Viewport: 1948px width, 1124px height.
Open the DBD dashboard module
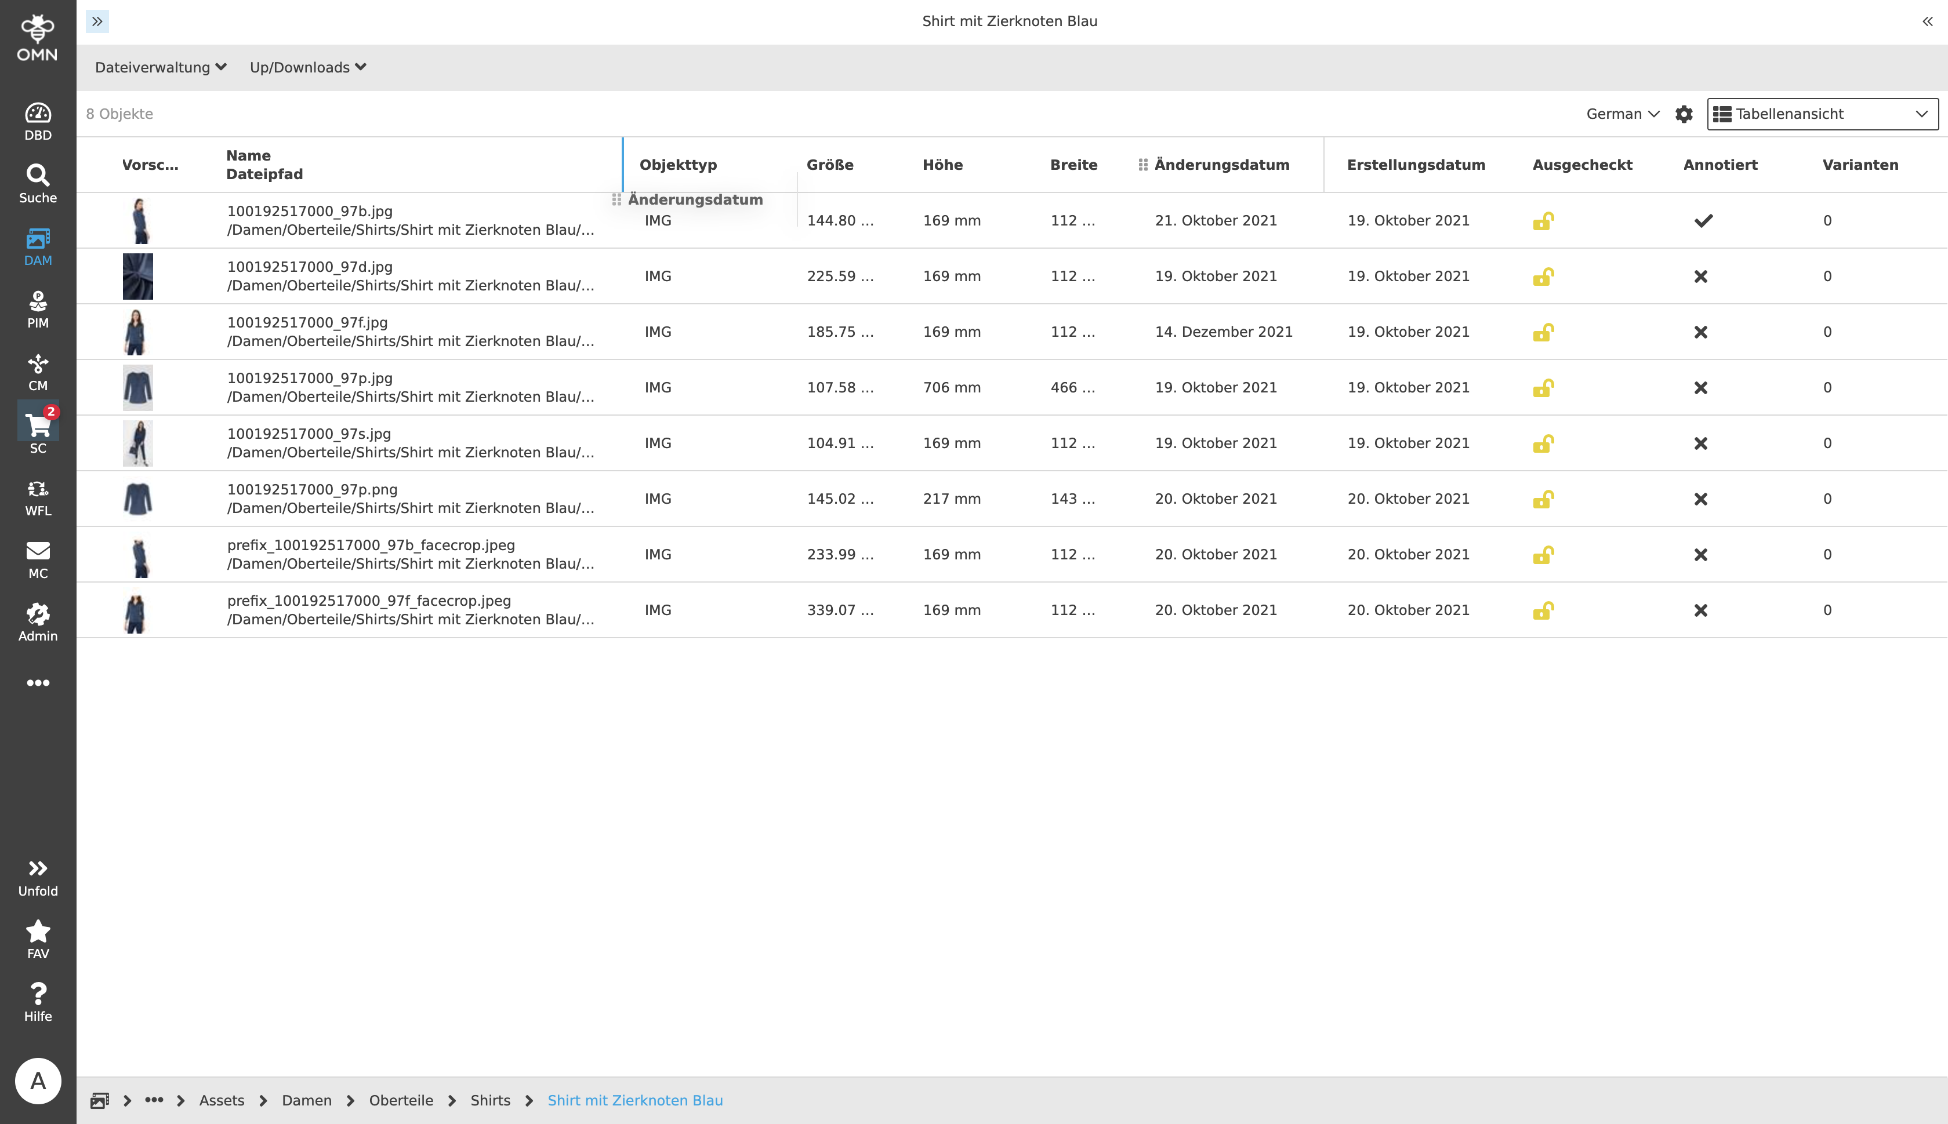[x=38, y=121]
